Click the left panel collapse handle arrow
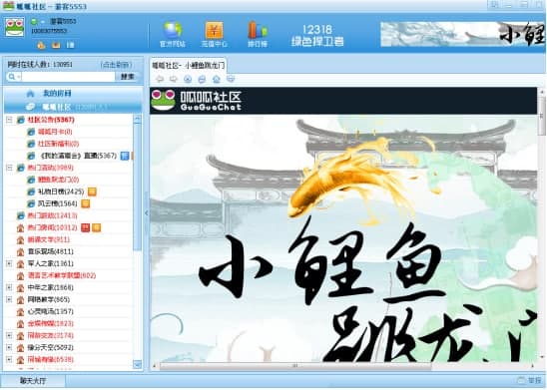This screenshot has height=390, width=547. coord(146,212)
